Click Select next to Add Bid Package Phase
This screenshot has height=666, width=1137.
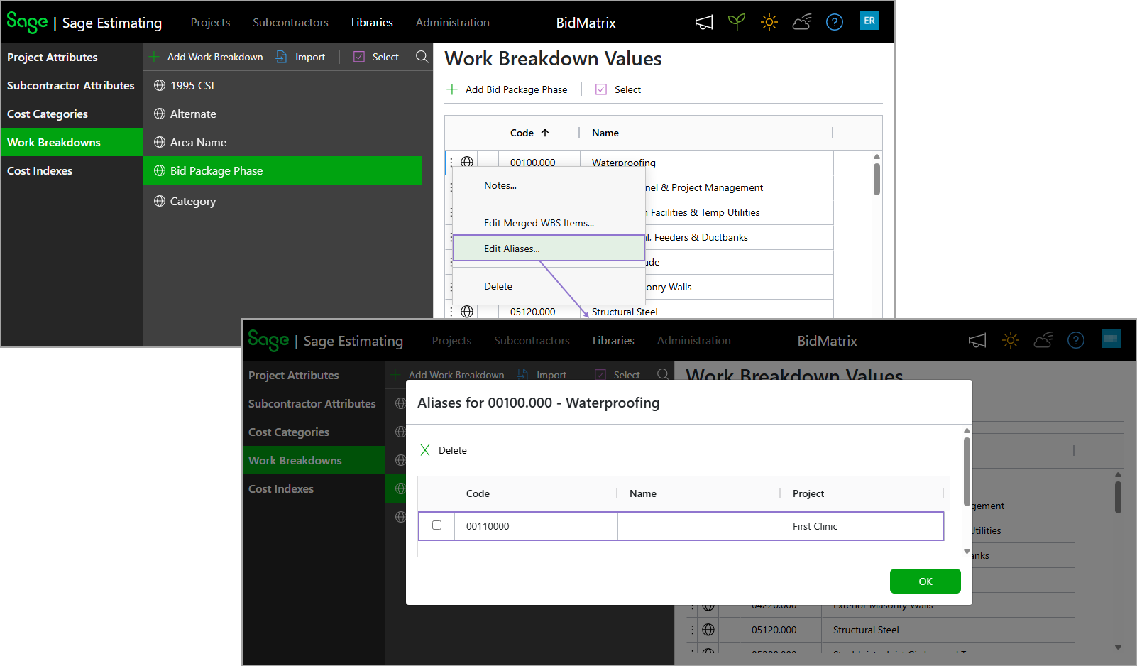(x=617, y=89)
